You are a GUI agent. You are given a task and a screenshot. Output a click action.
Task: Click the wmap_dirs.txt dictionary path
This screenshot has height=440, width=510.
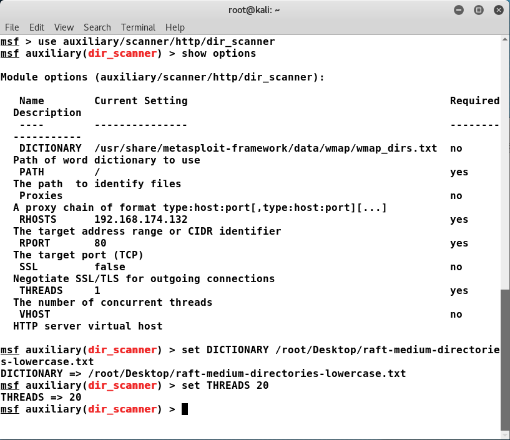coord(266,149)
